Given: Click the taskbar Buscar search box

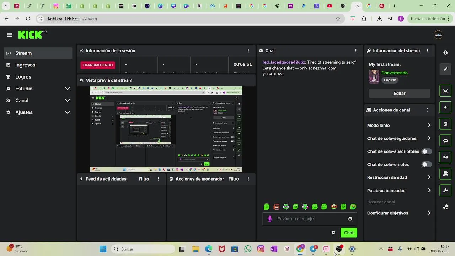Looking at the screenshot, I should [x=142, y=249].
